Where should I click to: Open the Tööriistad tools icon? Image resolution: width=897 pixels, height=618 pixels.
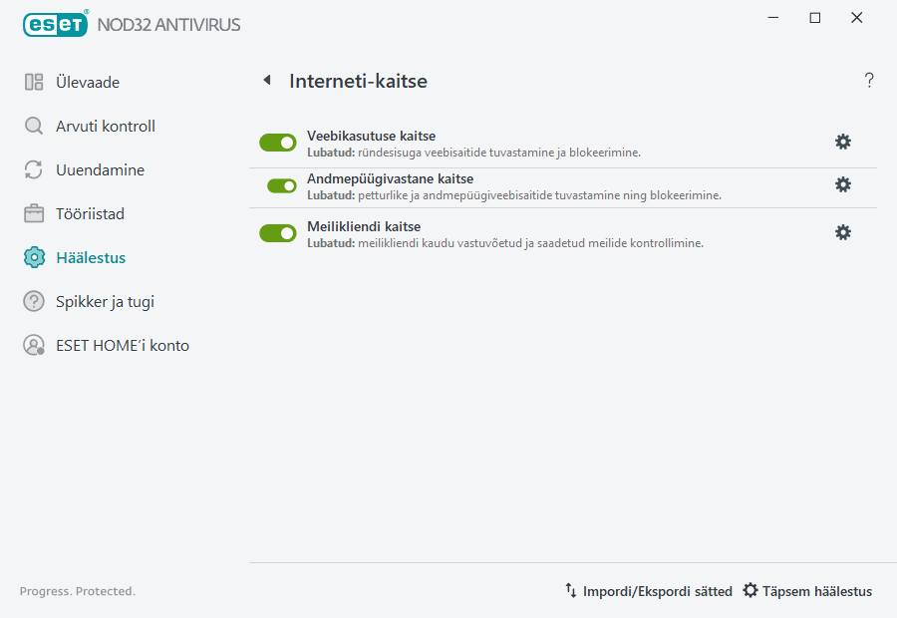(35, 213)
